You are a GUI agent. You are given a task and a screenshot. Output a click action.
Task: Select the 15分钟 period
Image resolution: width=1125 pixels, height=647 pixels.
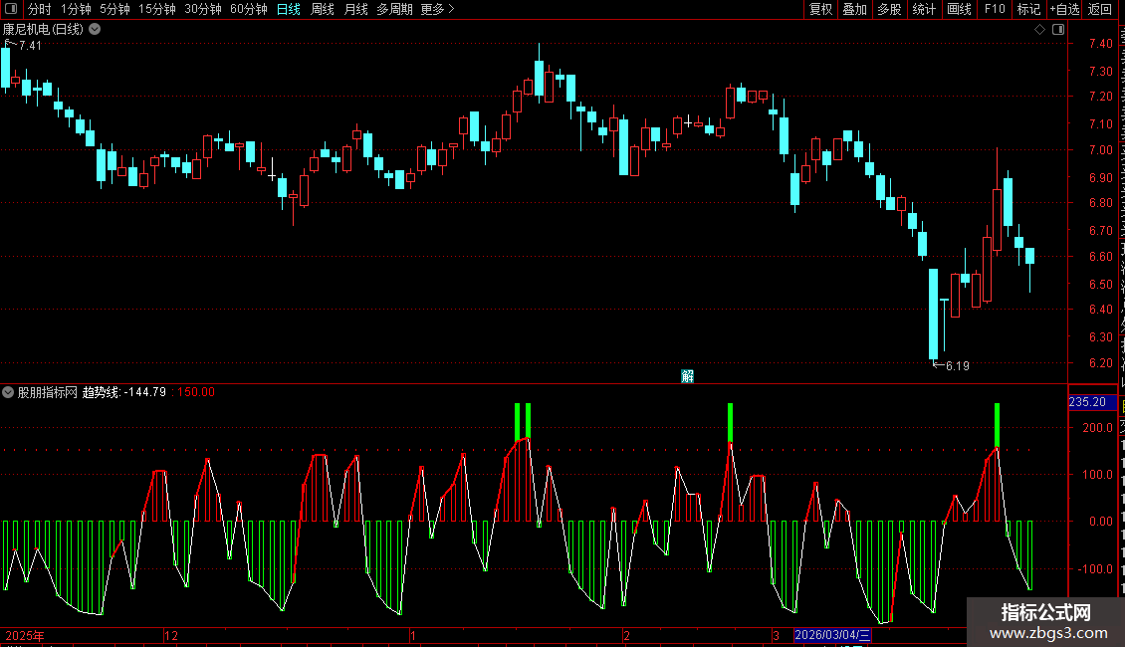click(157, 9)
